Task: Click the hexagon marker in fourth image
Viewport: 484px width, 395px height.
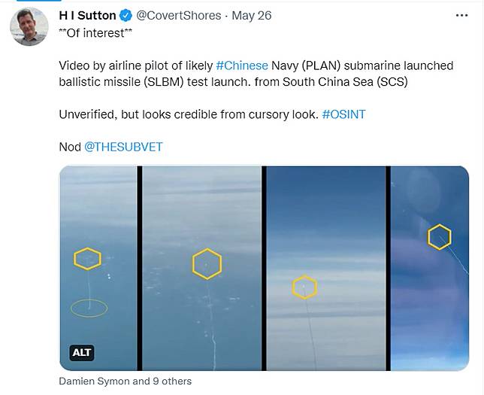Action: [x=439, y=237]
